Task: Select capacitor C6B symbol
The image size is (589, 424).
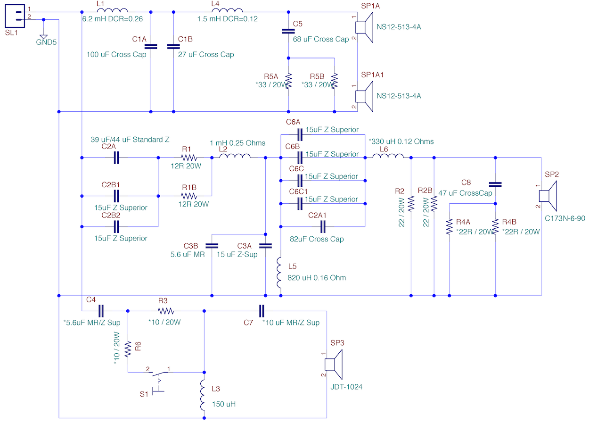Action: pyautogui.click(x=299, y=158)
